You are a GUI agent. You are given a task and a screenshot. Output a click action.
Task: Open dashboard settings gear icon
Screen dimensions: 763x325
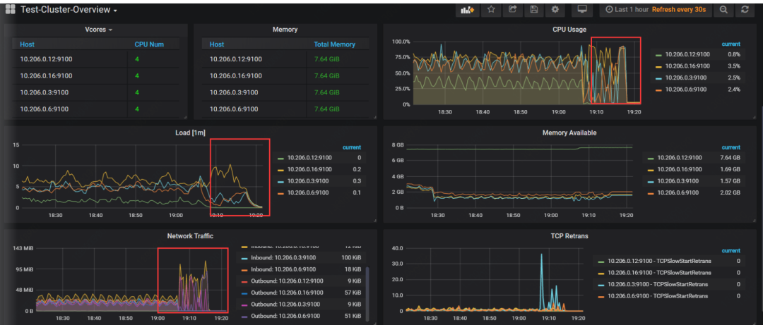tap(555, 10)
